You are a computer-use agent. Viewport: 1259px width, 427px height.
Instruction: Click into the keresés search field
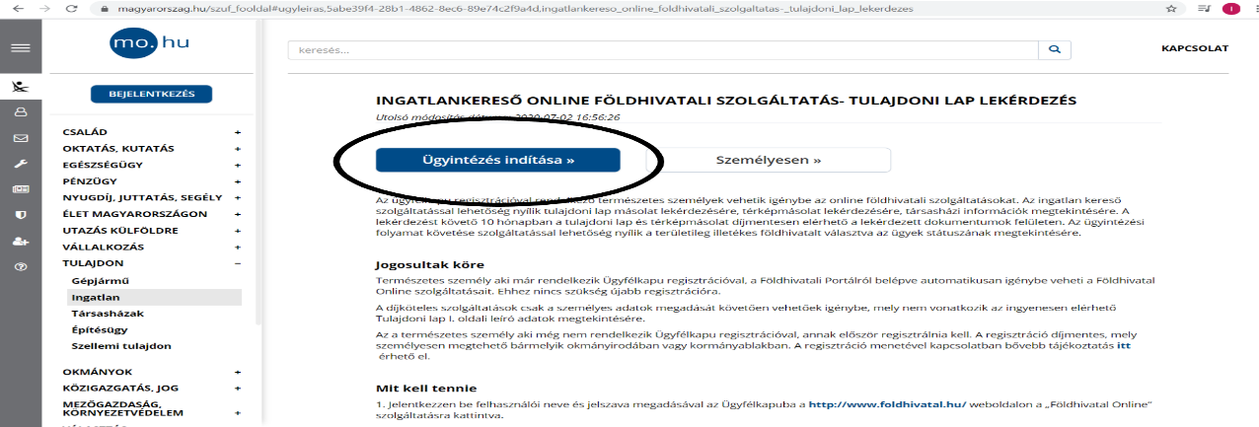(x=663, y=49)
